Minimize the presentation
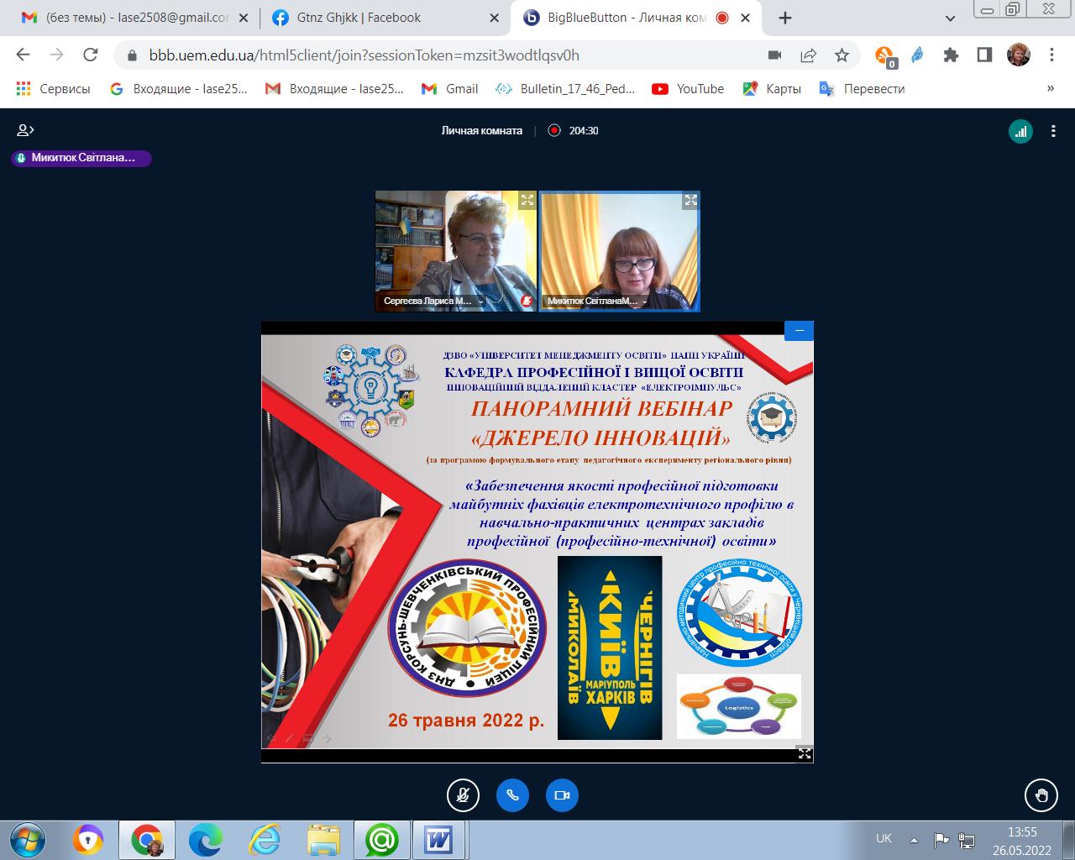The image size is (1075, 860). [799, 331]
